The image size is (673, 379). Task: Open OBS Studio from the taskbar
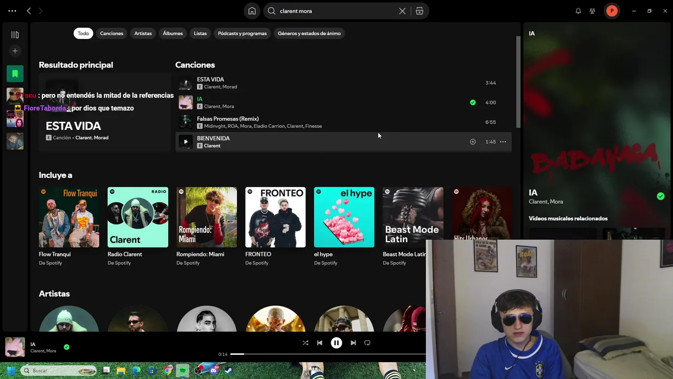click(198, 371)
